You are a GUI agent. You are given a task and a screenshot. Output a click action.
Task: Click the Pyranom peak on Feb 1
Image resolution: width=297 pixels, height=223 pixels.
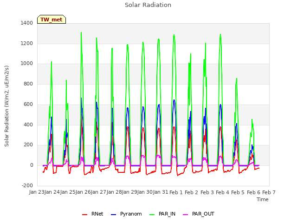pos(174,100)
